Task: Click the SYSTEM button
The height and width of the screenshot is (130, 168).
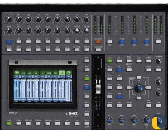Action: click(x=149, y=70)
